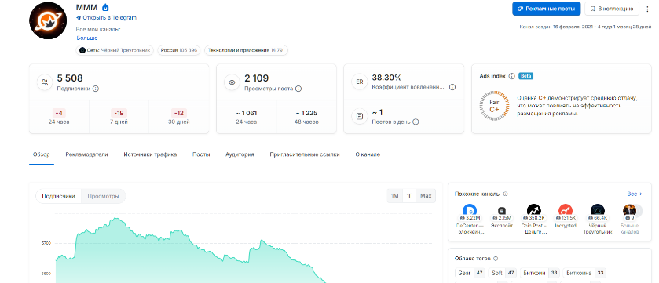Switch chart to Подписчики view

[58, 196]
